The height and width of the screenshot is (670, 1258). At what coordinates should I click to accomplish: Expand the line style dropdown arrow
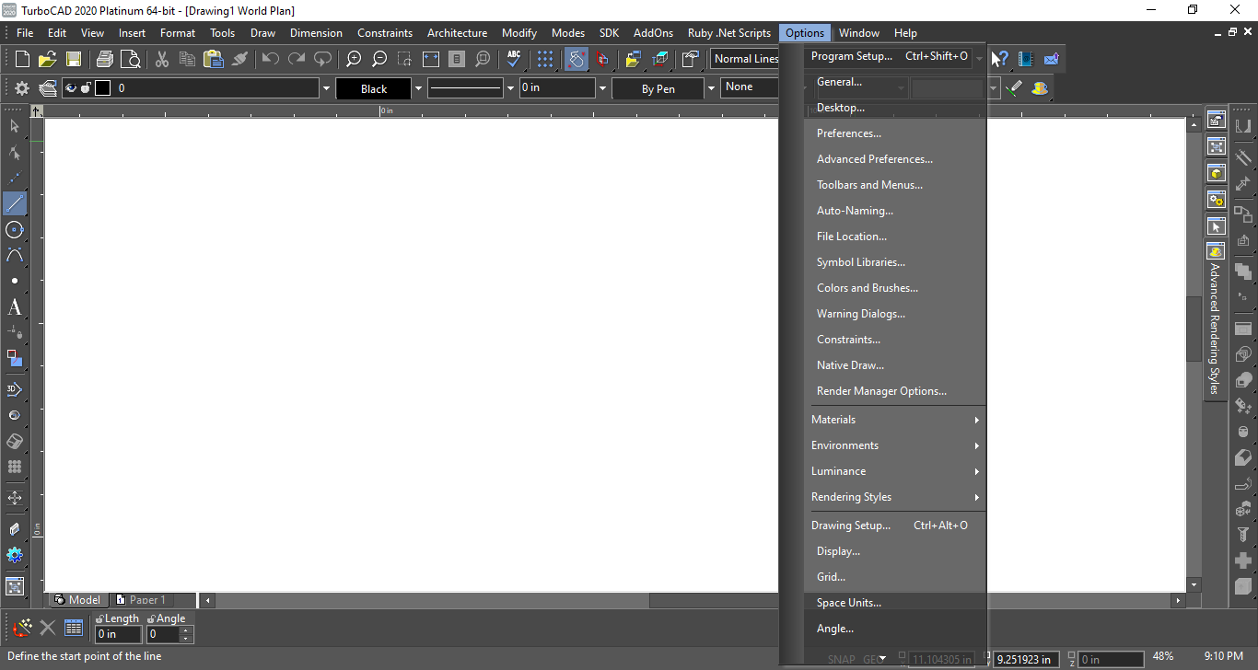click(510, 88)
